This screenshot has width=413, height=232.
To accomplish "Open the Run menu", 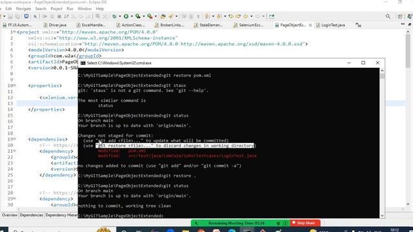I will coord(70,8).
